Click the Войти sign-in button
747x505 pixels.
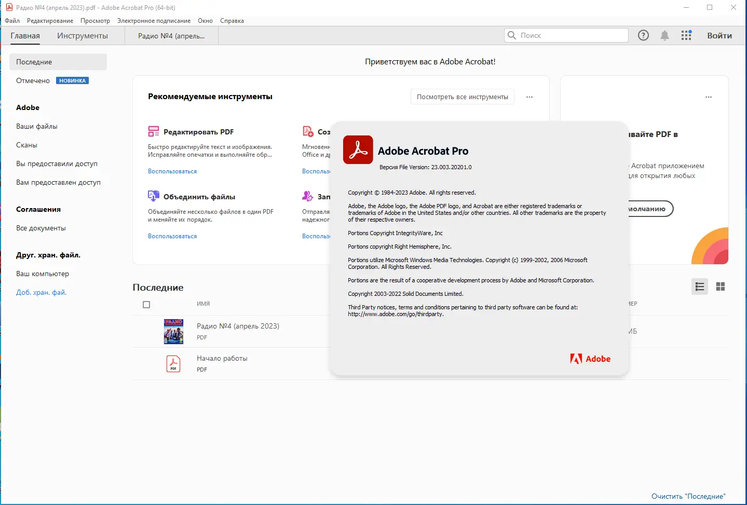[719, 36]
